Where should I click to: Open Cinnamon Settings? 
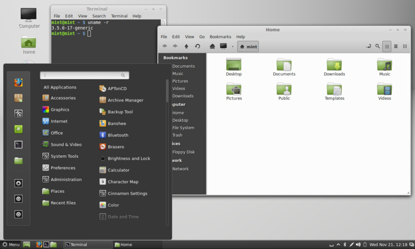(123, 193)
